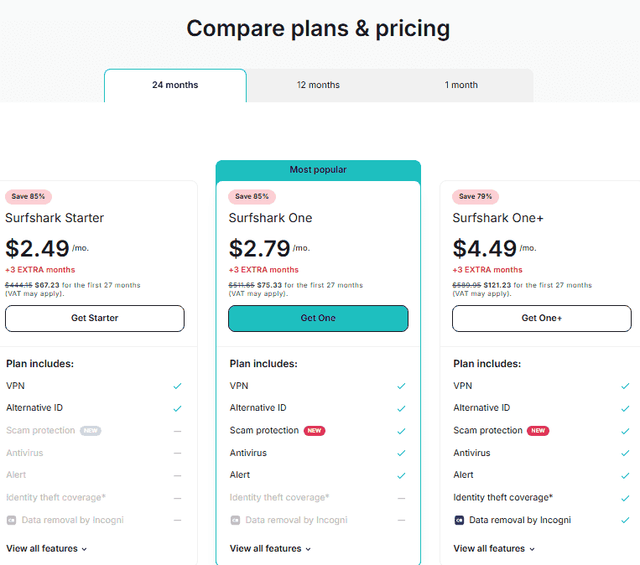This screenshot has height=565, width=640.
Task: Expand View all features under Surfshark Starter
Action: coord(46,548)
